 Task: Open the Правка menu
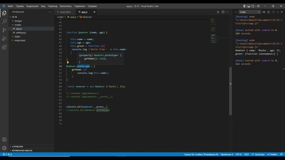[x=20, y=6]
